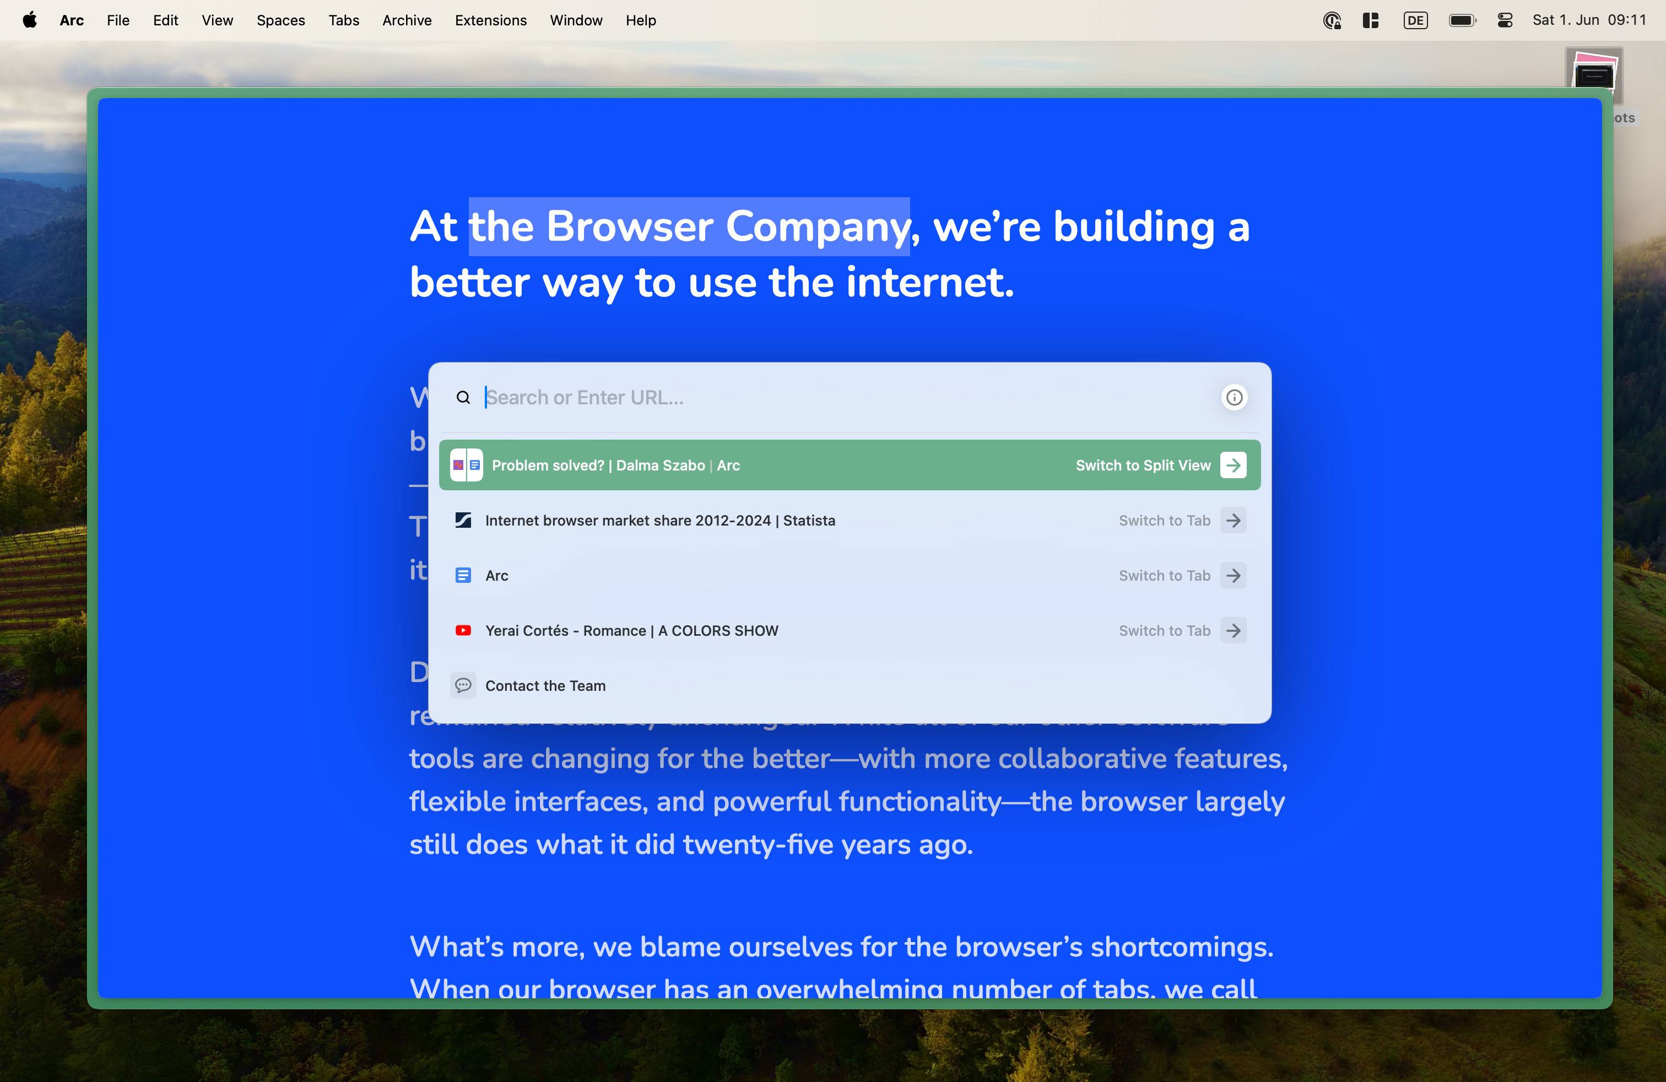Click the arrow on the Statista row

coord(1234,520)
